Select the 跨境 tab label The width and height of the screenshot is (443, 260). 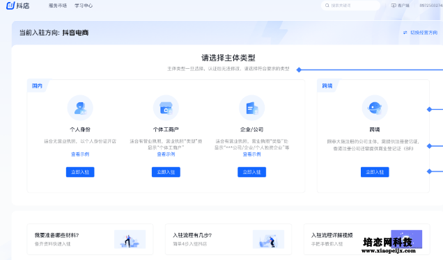[327, 86]
